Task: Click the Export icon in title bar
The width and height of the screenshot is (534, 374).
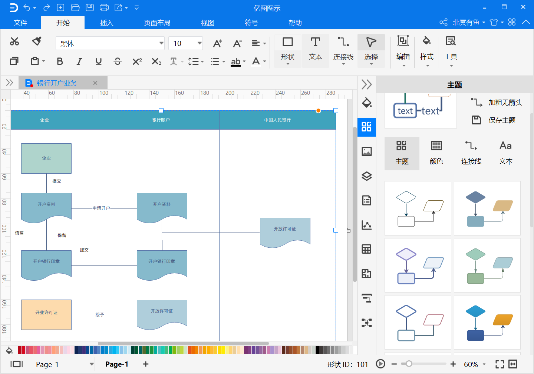Action: click(119, 7)
